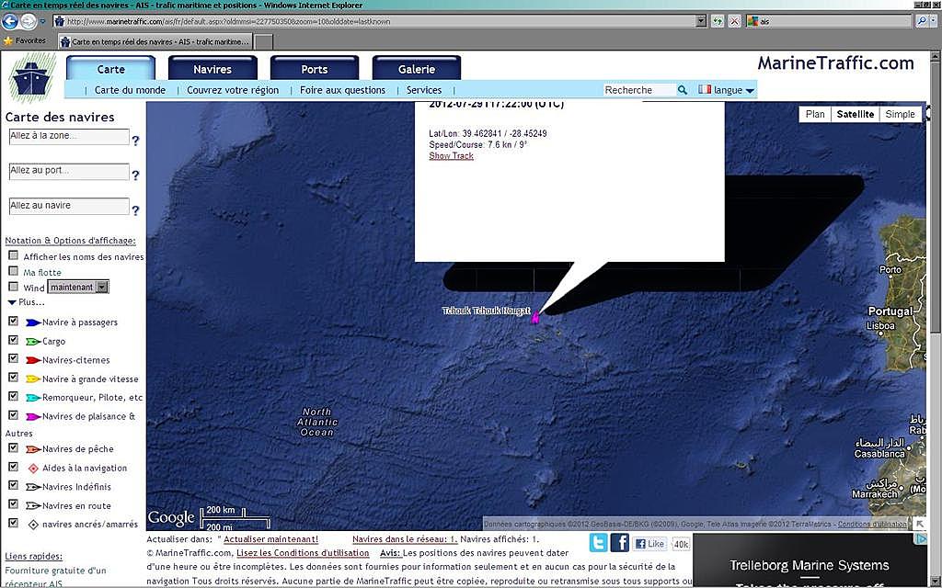Click Couvrez votre région link
This screenshot has height=588, width=942.
[233, 90]
